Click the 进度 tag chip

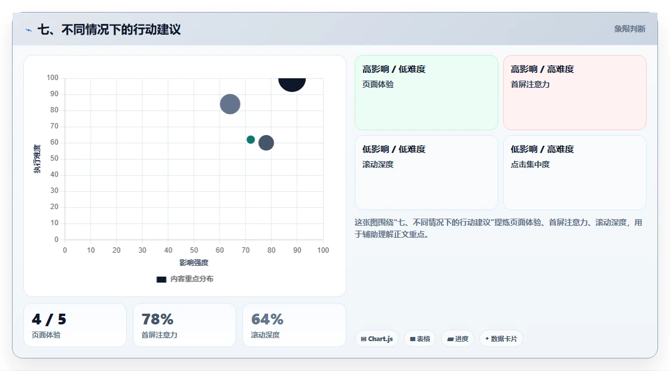click(458, 339)
